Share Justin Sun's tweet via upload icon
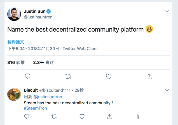 coord(149,76)
